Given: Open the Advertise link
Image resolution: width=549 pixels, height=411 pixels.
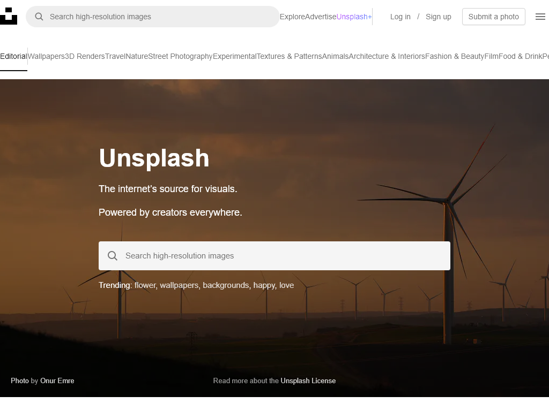Looking at the screenshot, I should click(x=321, y=17).
